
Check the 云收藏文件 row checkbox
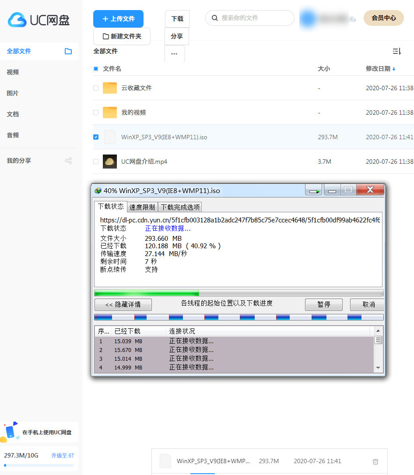point(96,88)
